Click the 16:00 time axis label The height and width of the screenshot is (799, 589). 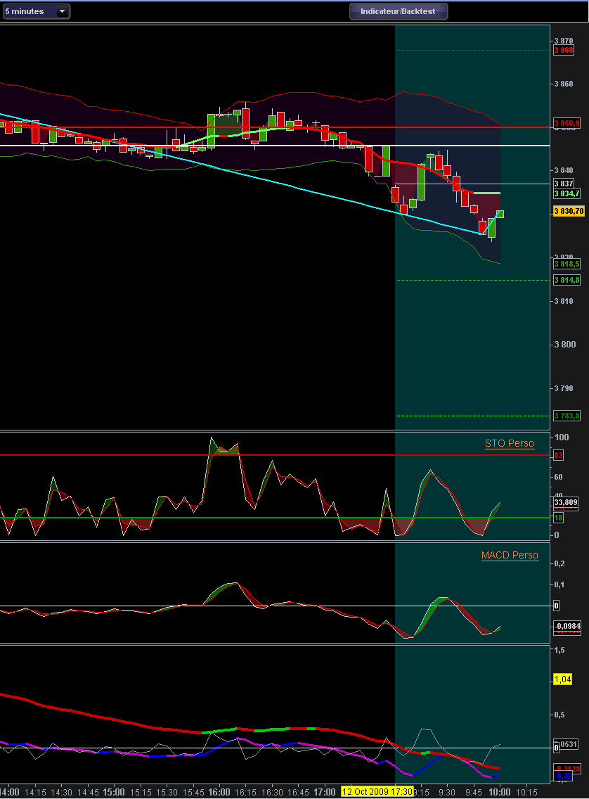pyautogui.click(x=219, y=793)
